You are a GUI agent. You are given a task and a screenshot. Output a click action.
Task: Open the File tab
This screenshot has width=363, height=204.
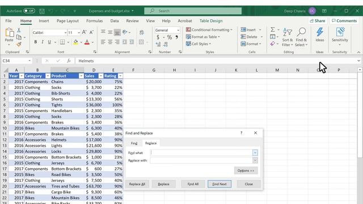[x=9, y=21]
